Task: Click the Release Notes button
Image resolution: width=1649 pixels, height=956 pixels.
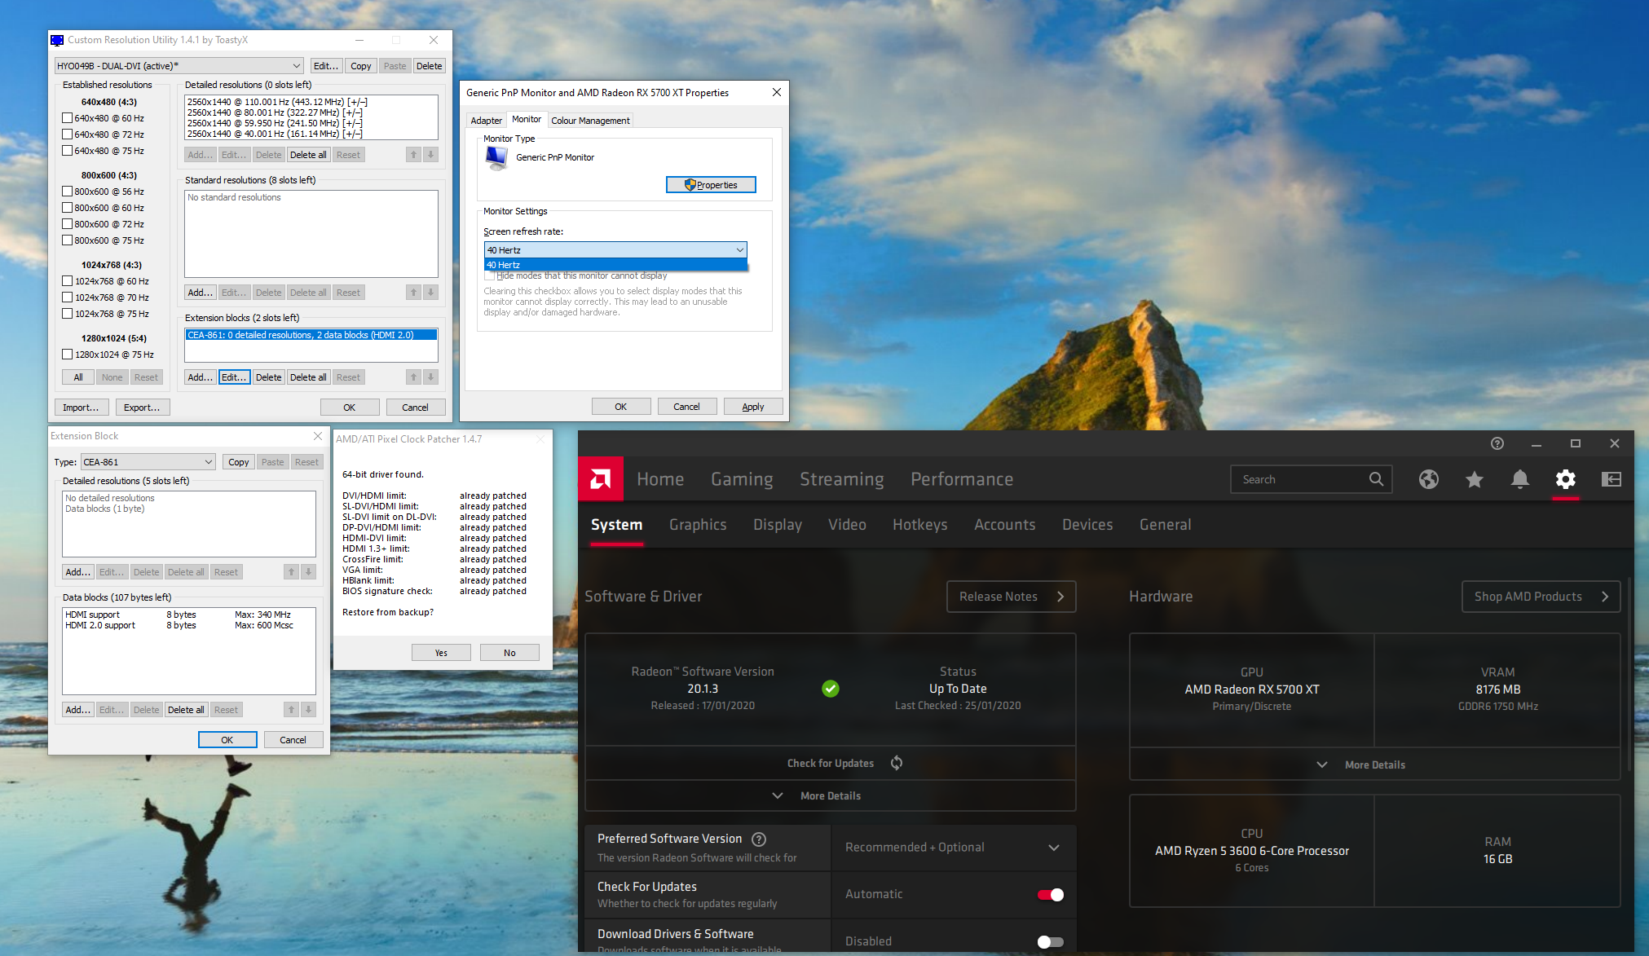Action: coord(1011,597)
